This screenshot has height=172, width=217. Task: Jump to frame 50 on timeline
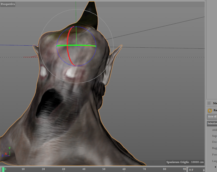pyautogui.click(x=104, y=169)
